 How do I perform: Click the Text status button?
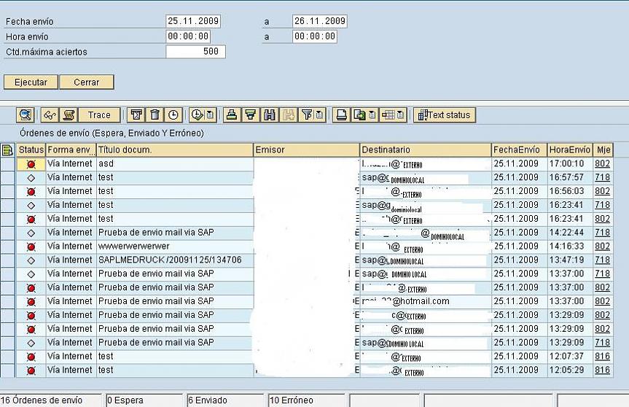(445, 115)
